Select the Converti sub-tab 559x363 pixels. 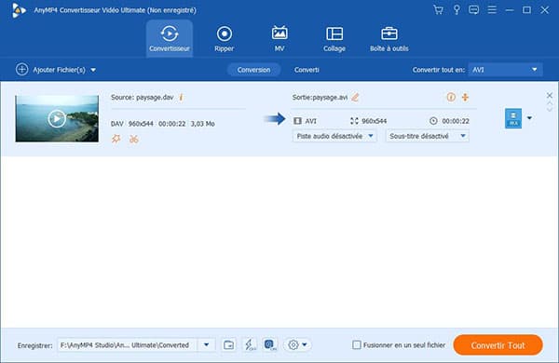(307, 70)
